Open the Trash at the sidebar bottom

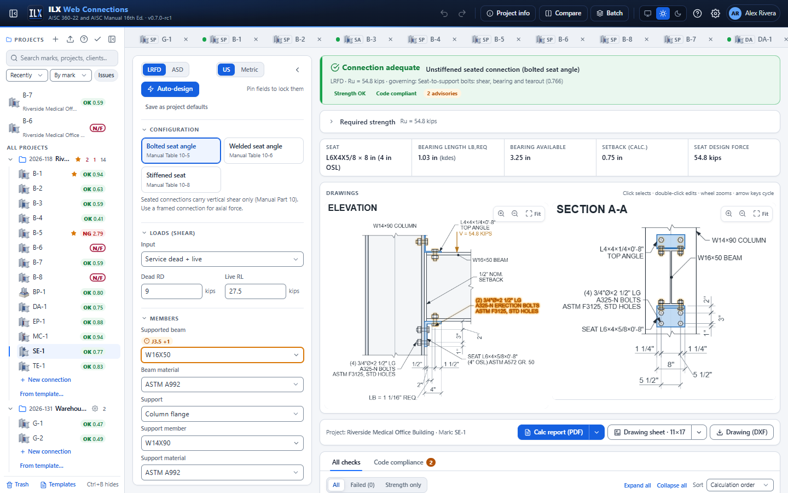(x=18, y=484)
